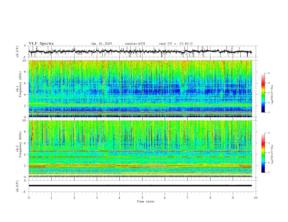Click the 2 kHz tick label on ch.1 spectrogram
Image resolution: width=288 pixels, height=222 pixels.
point(26,106)
